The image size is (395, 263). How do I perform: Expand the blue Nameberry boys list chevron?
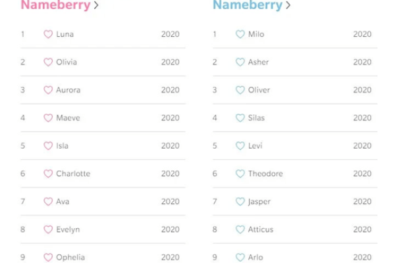tap(289, 6)
